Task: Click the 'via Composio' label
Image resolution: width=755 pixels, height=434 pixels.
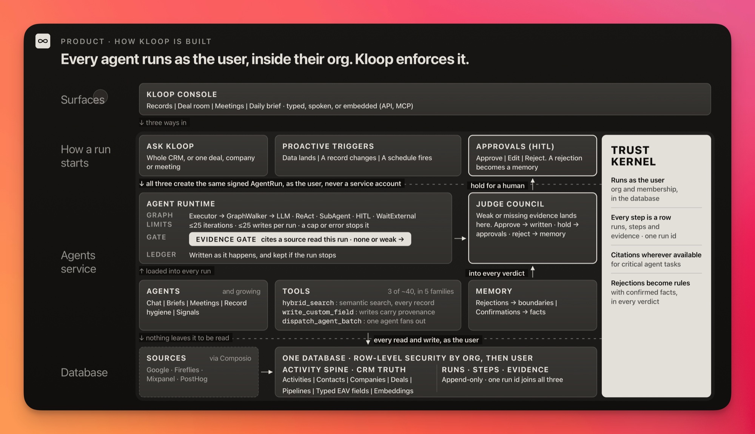Action: (x=230, y=358)
